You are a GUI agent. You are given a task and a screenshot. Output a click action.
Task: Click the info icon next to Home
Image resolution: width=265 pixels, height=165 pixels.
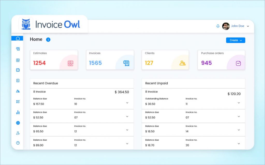48,40
